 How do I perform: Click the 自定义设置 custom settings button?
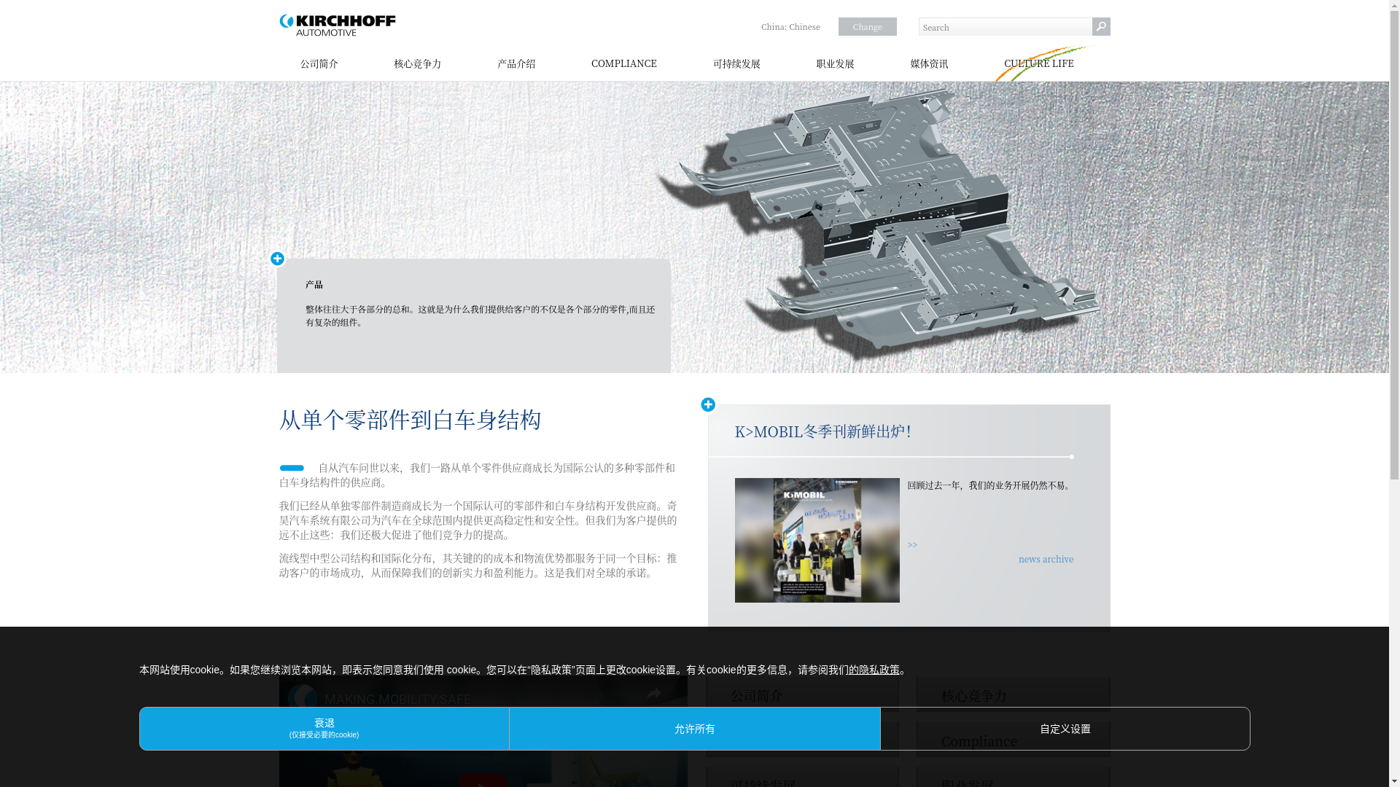coord(1065,729)
